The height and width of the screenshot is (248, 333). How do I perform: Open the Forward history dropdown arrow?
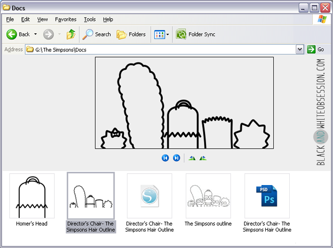click(x=59, y=34)
